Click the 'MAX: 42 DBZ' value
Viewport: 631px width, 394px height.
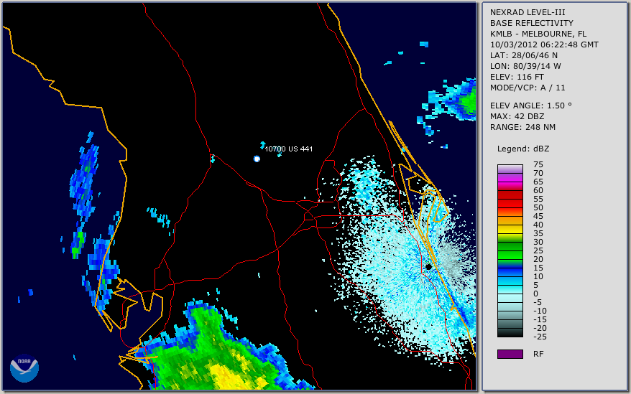point(517,116)
